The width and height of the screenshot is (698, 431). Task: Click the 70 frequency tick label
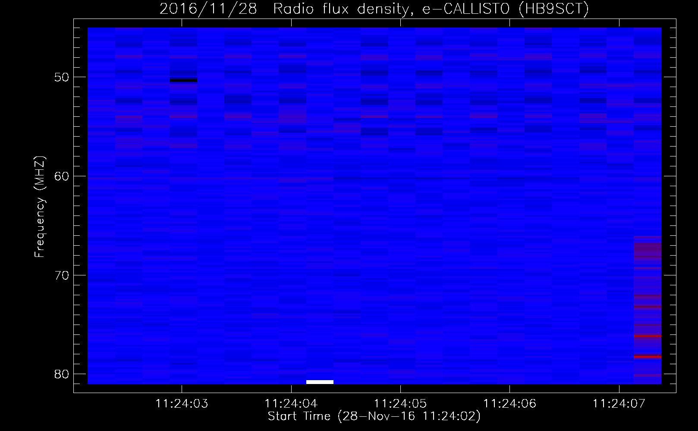click(62, 275)
